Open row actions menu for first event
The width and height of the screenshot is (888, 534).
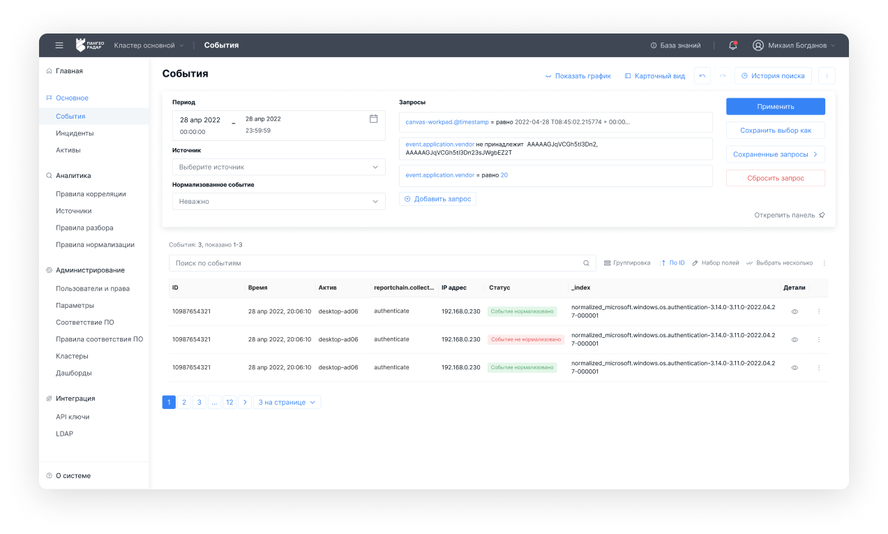coord(819,311)
